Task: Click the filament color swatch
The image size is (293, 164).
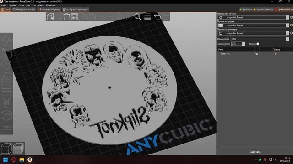Action: point(221,26)
